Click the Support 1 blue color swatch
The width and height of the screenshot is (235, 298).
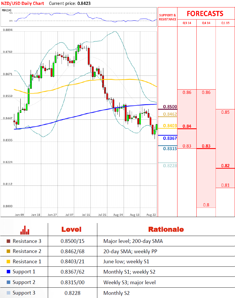(x=8, y=272)
